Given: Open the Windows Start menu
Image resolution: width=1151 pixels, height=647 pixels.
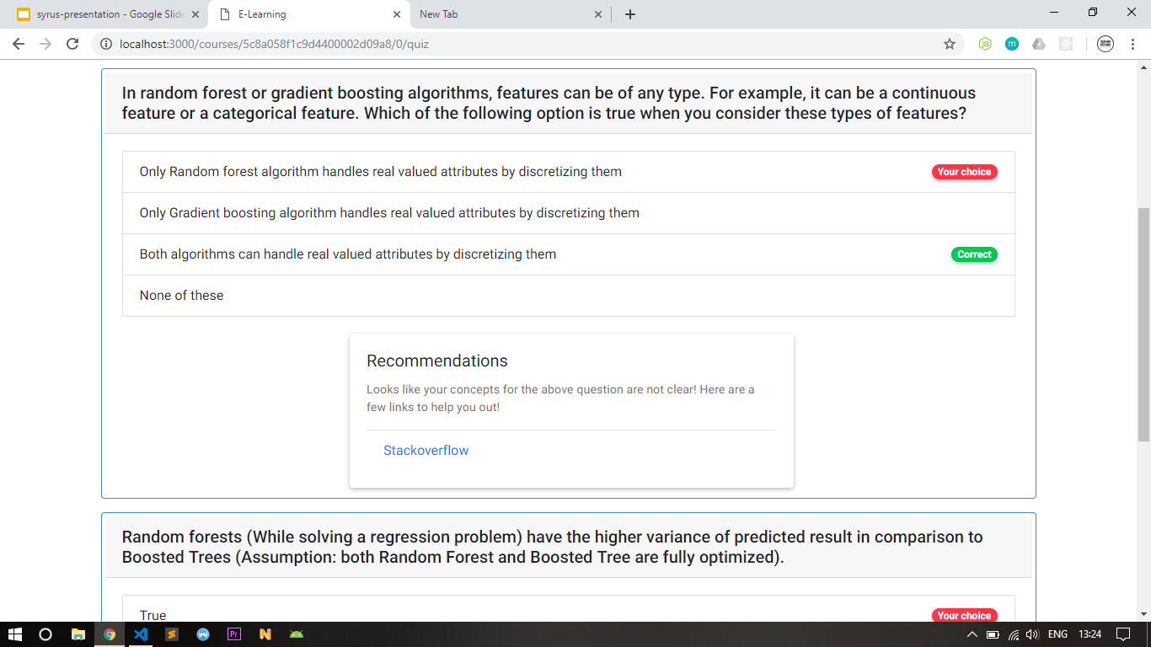Looking at the screenshot, I should point(14,634).
